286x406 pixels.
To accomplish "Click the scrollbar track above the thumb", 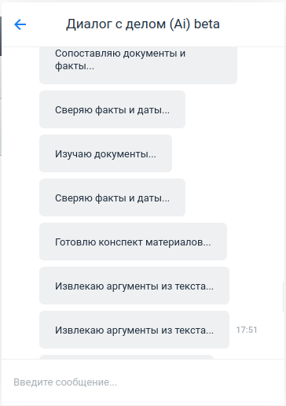I will click(x=283, y=164).
